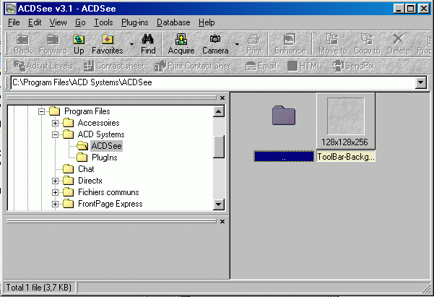This screenshot has height=297, width=434.
Task: Collapse the ACD Systems folder node
Action: [x=55, y=134]
